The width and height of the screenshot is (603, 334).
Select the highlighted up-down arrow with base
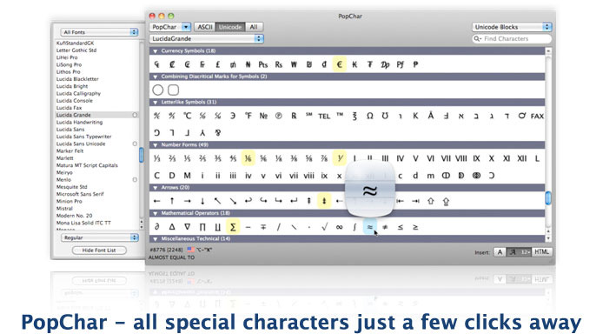pyautogui.click(x=324, y=201)
